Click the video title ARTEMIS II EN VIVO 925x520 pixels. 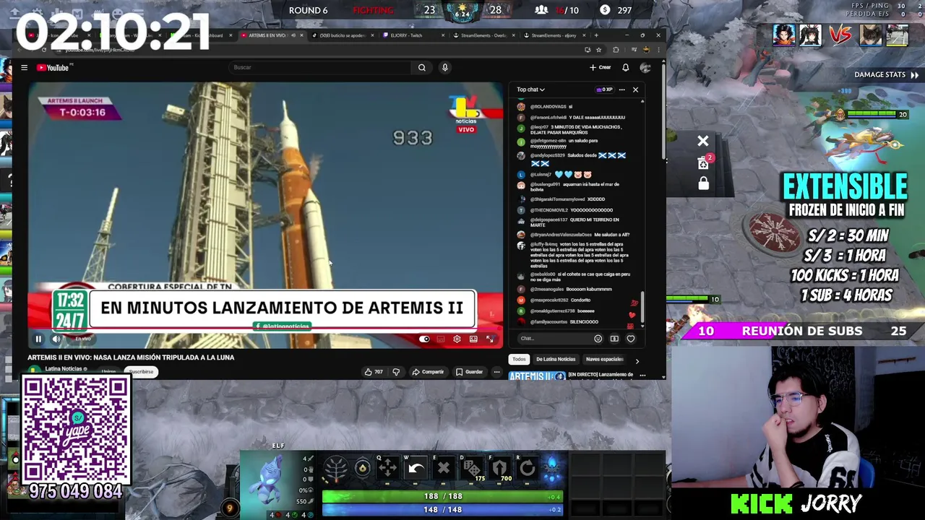tap(131, 357)
